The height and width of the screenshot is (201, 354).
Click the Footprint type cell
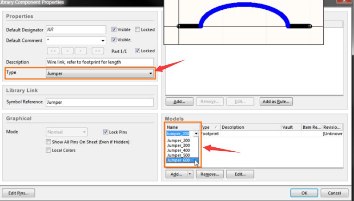(210, 134)
